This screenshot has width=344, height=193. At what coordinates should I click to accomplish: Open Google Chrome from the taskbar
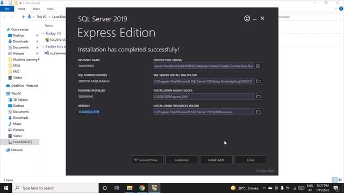142,188
